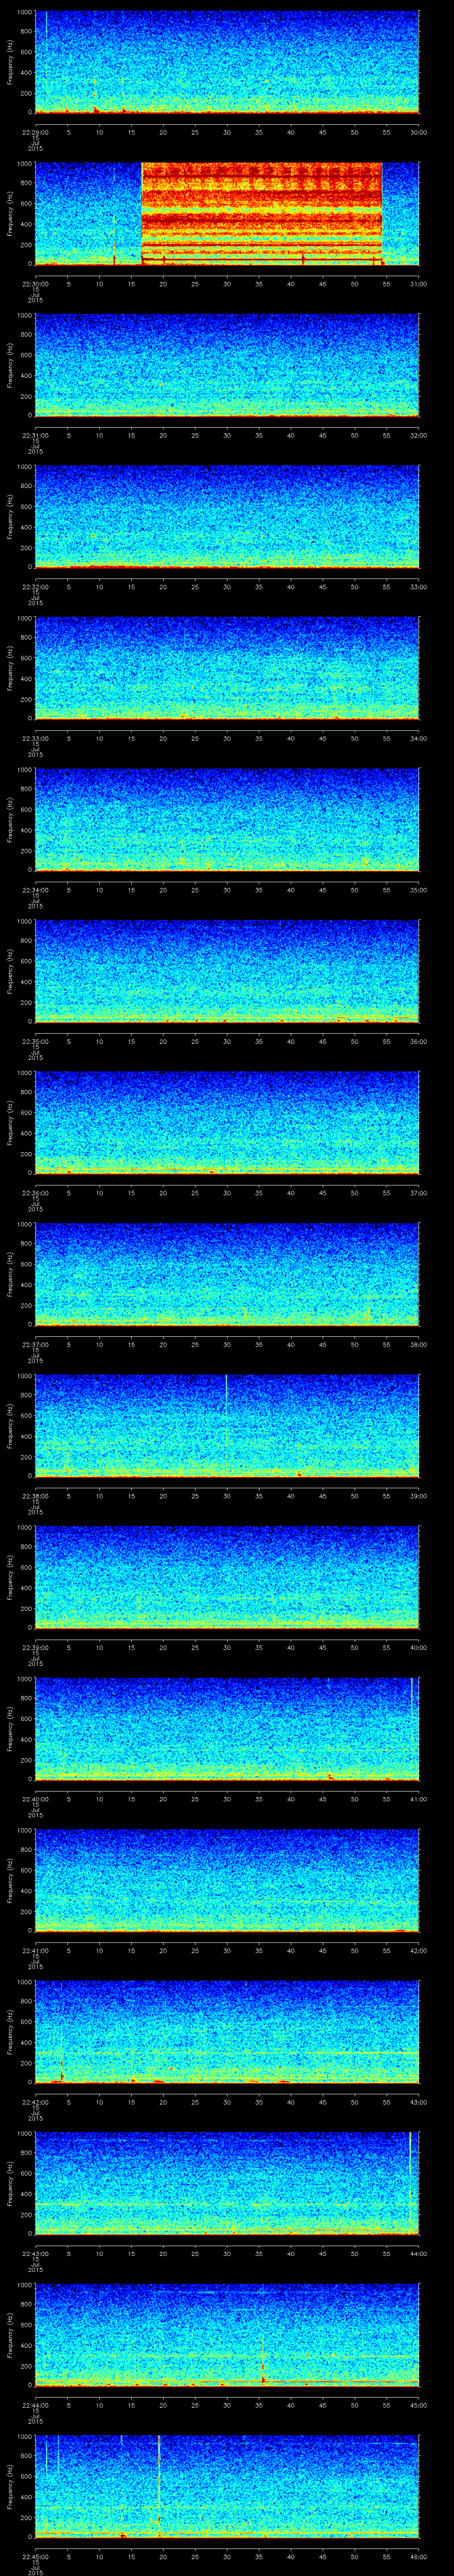This screenshot has height=2576, width=454.
Task: Click the spectrogram plot for minute 22:38
Action: [227, 1426]
